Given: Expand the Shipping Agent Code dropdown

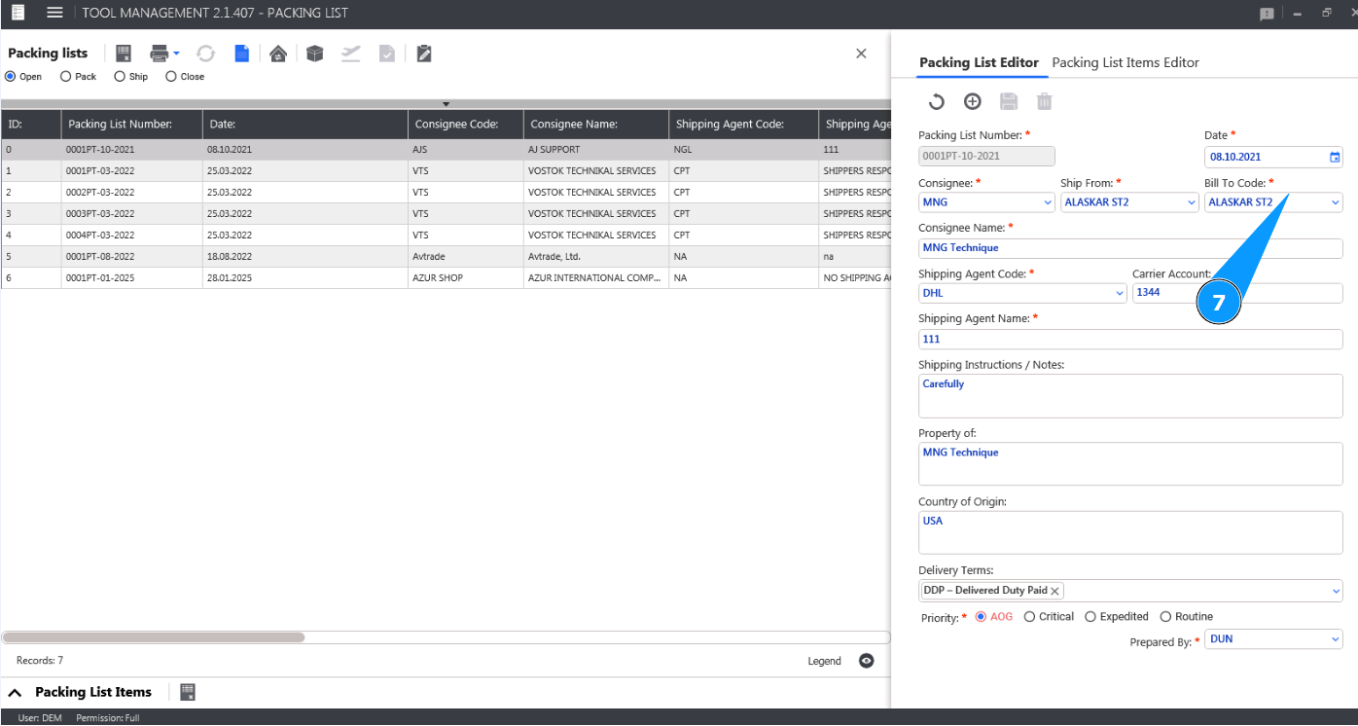Looking at the screenshot, I should tap(1120, 293).
